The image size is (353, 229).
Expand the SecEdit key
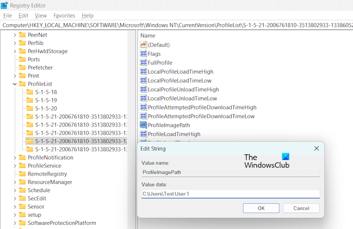click(15, 199)
